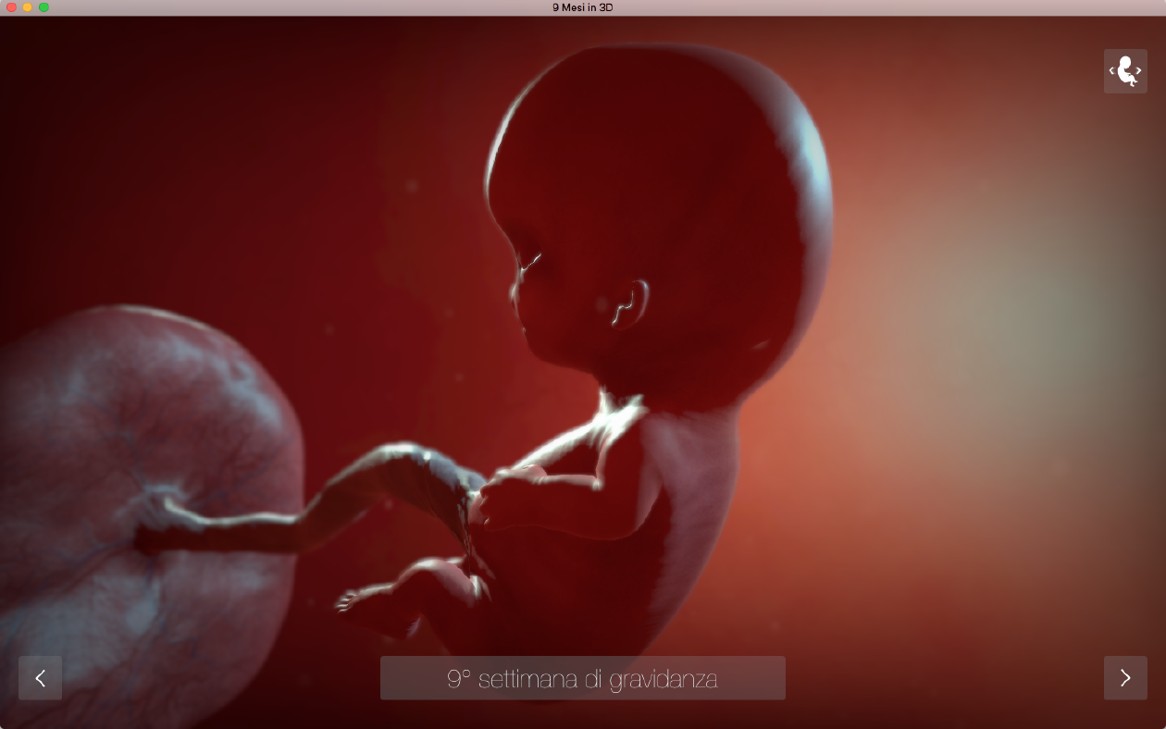Maximize the window with the green button
This screenshot has width=1166, height=729.
click(43, 7)
